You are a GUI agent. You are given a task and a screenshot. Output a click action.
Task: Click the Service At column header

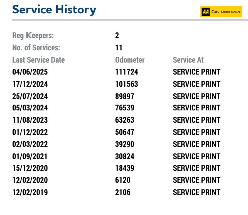[x=188, y=60]
